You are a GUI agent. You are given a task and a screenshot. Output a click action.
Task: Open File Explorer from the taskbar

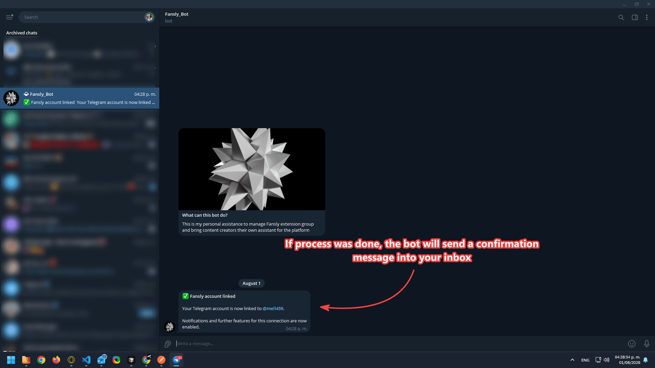pyautogui.click(x=26, y=360)
